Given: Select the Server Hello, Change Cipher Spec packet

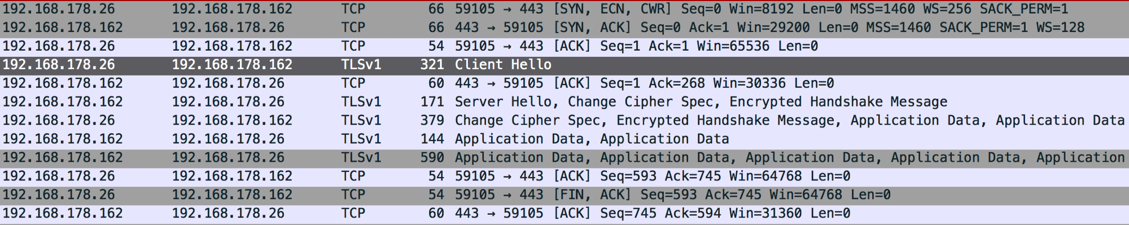Looking at the screenshot, I should pos(564,102).
